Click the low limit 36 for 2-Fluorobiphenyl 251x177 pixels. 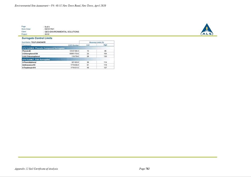88,62
